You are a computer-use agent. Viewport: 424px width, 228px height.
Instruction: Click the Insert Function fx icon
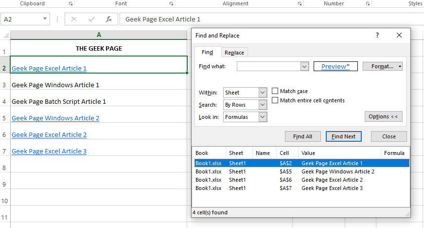coord(109,19)
